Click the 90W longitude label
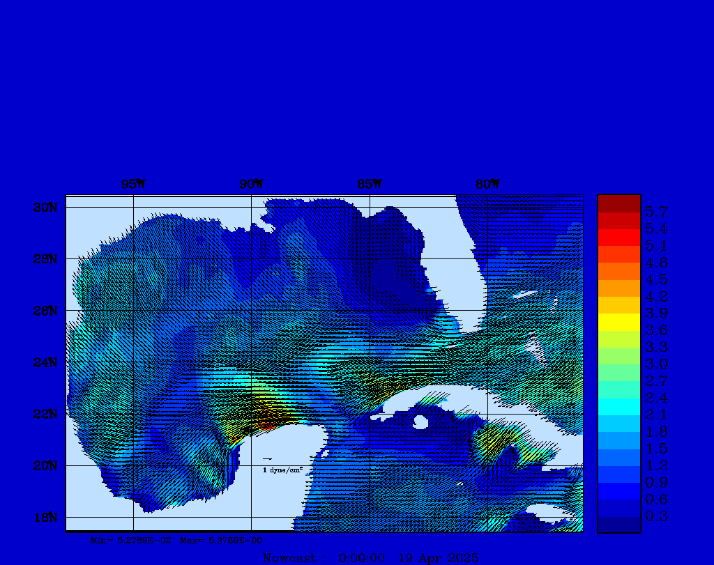 coord(251,185)
